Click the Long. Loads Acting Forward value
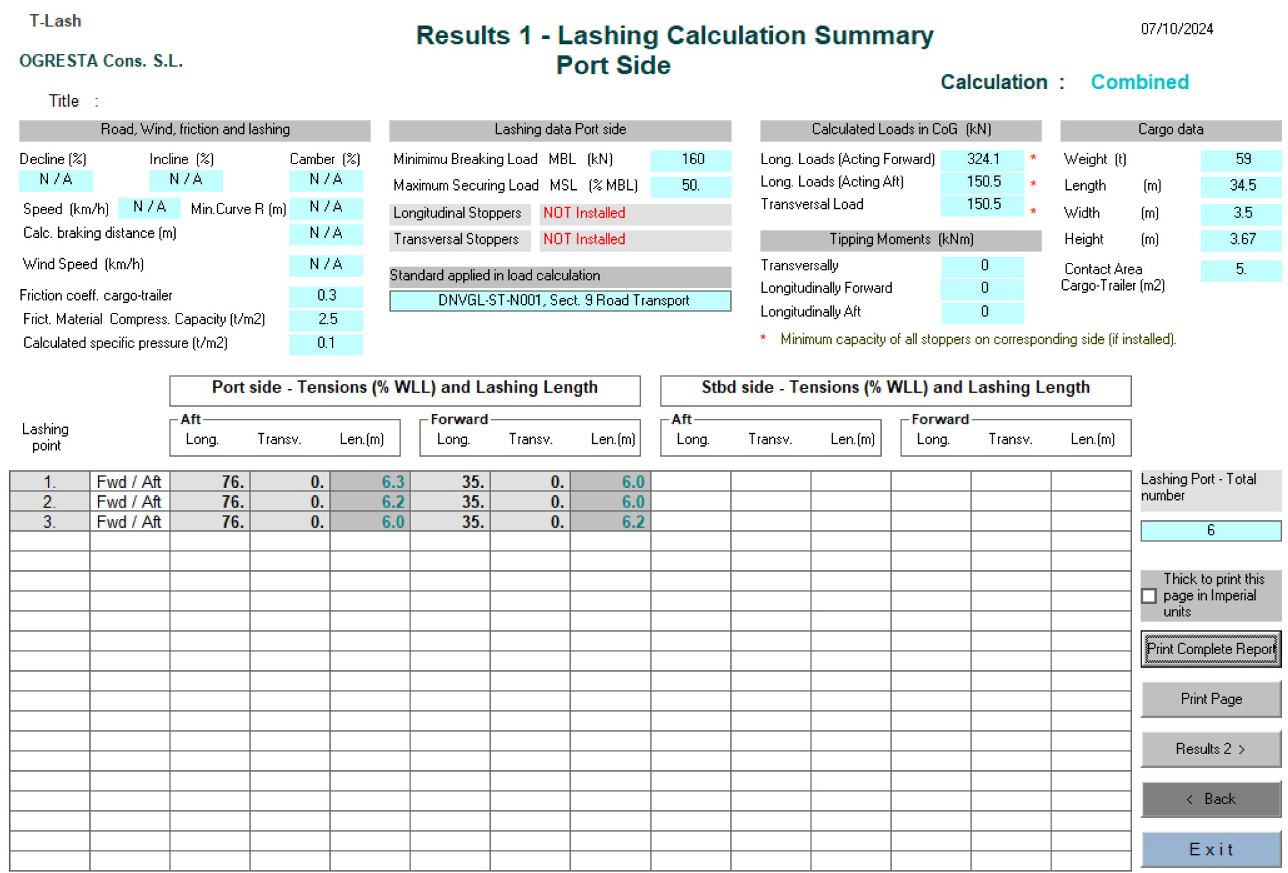This screenshot has height=873, width=1288. 982,159
